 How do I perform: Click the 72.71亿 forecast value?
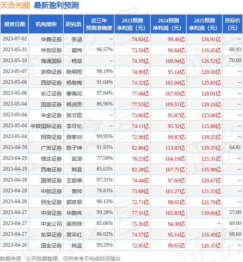140,202
